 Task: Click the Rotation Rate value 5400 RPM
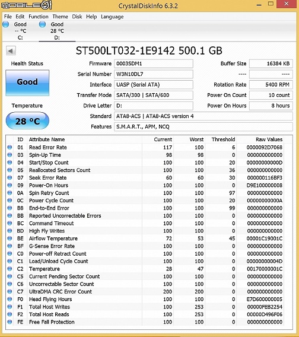[271, 85]
